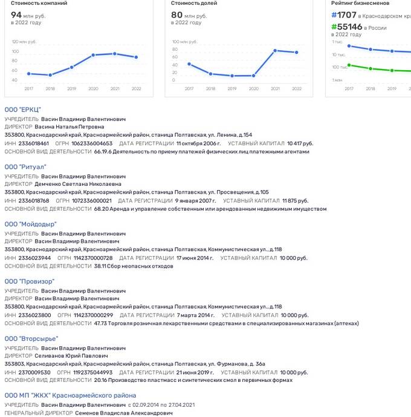Click 2021 peak point on share value chart
This screenshot has height=417, width=411.
pyautogui.click(x=275, y=50)
